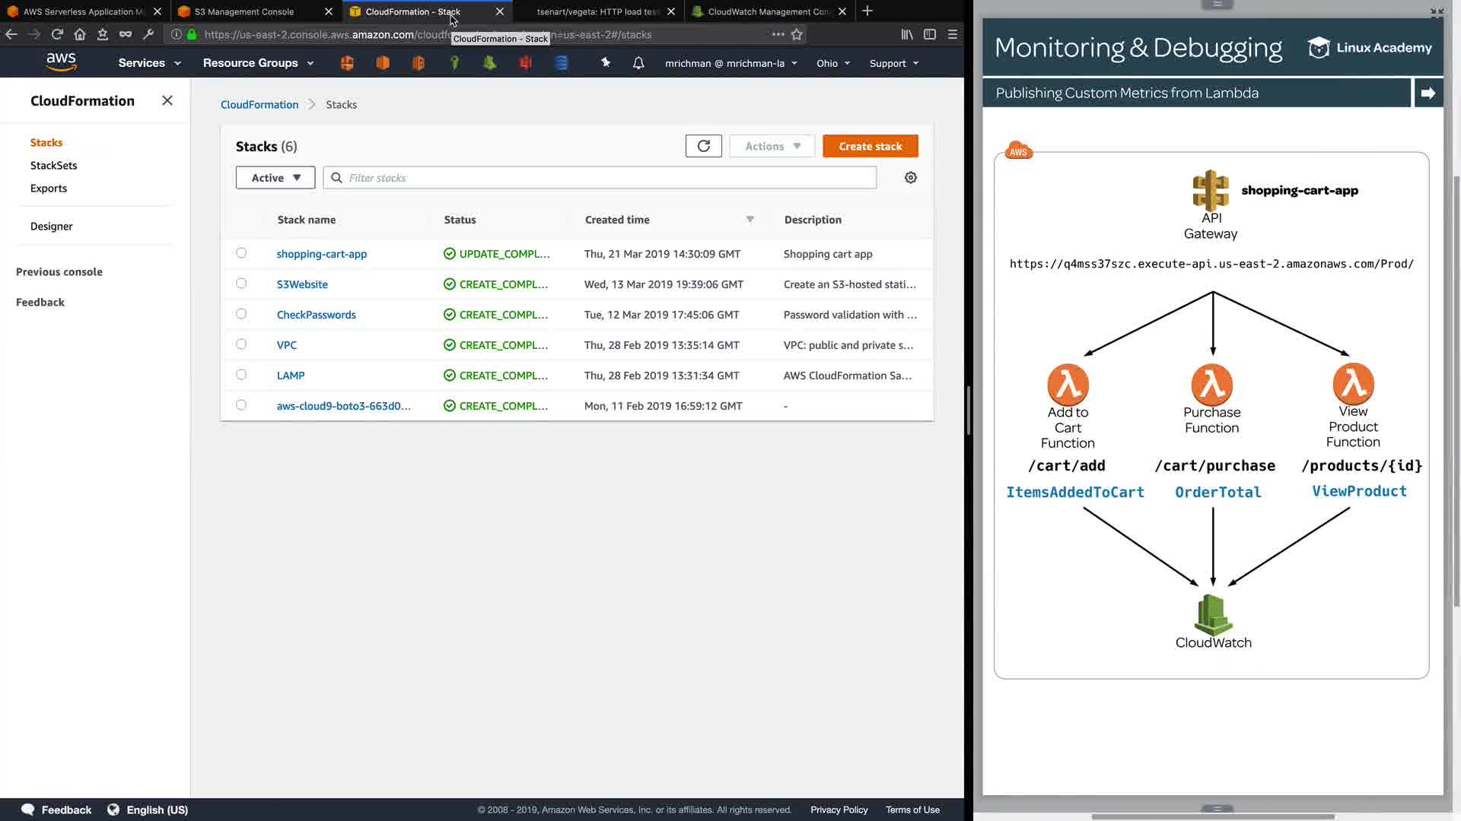Click the AWS logo home icon
Viewport: 1461px width, 821px height.
click(x=61, y=62)
